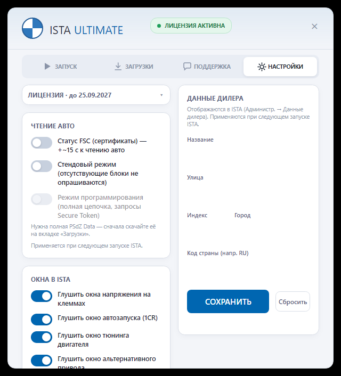Toggle Режим программирования switch
This screenshot has height=376, width=341.
pos(42,199)
